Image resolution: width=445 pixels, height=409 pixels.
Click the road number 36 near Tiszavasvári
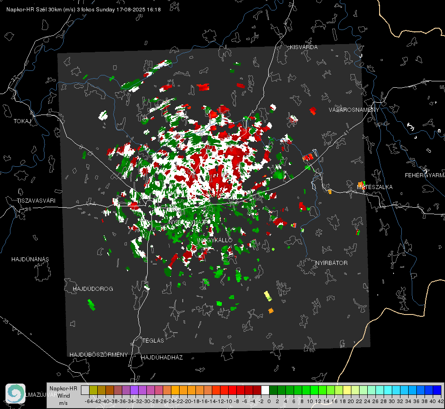click(x=28, y=209)
